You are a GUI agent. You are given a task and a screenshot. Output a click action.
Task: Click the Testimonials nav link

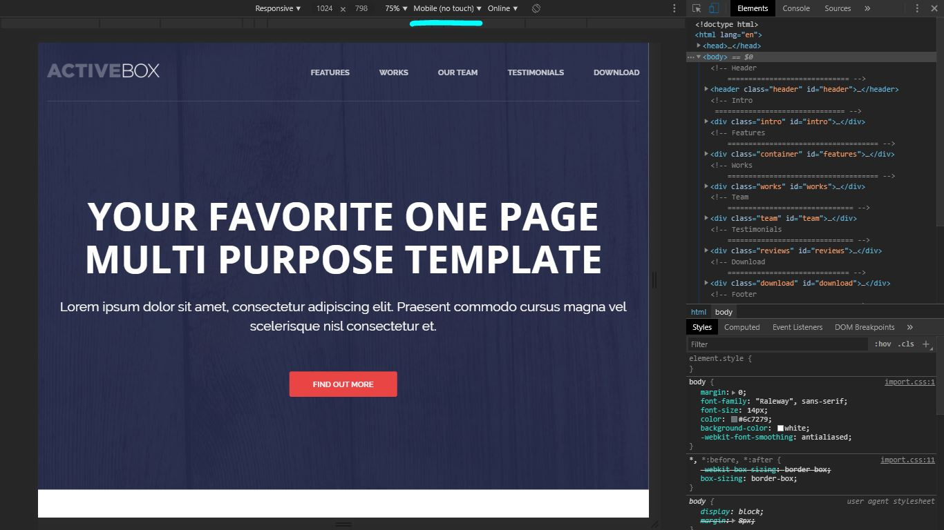(x=536, y=72)
